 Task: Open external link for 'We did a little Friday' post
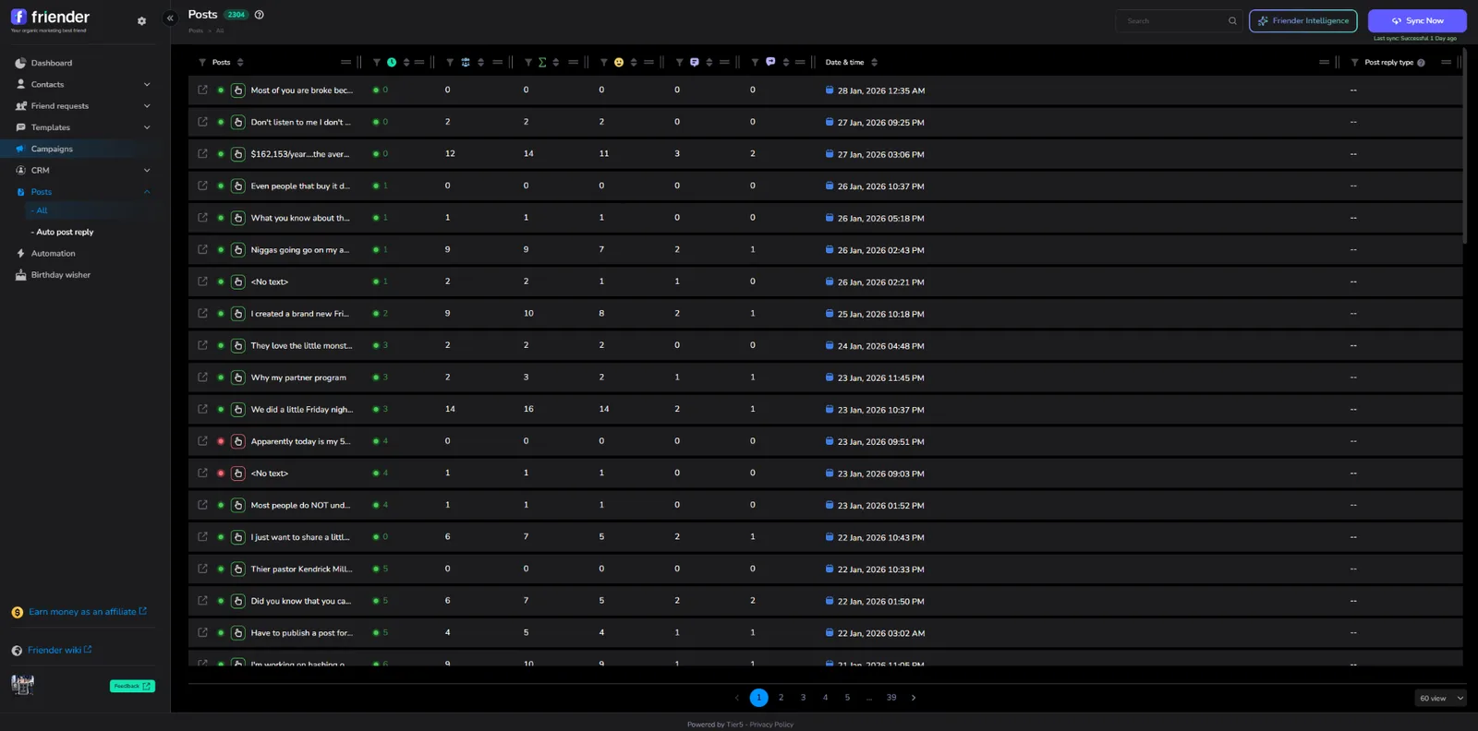point(203,409)
